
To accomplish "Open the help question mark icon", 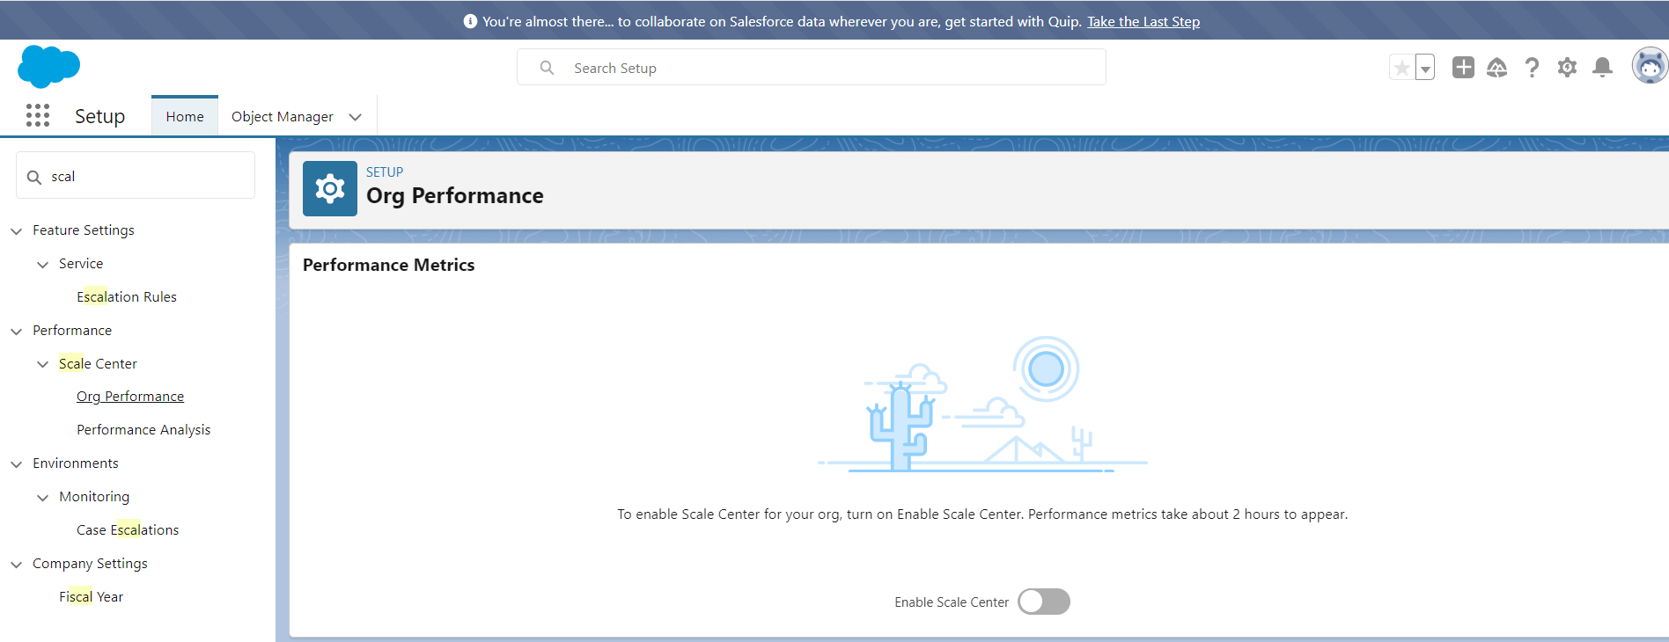I will [x=1532, y=68].
